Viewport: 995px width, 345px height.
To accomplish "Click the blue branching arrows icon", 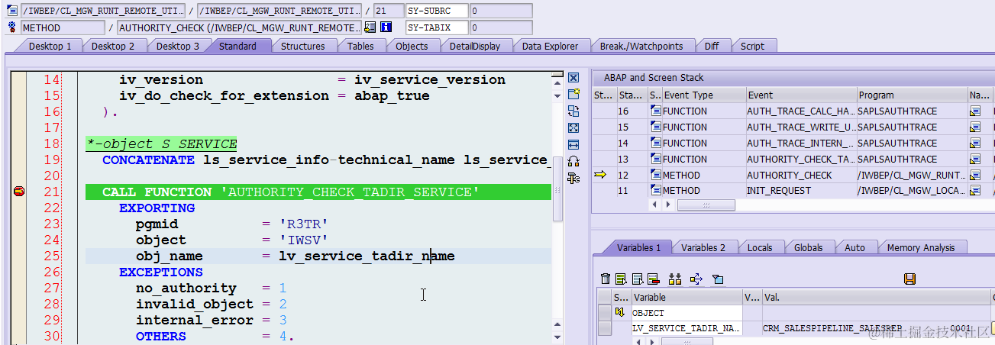I will [696, 279].
